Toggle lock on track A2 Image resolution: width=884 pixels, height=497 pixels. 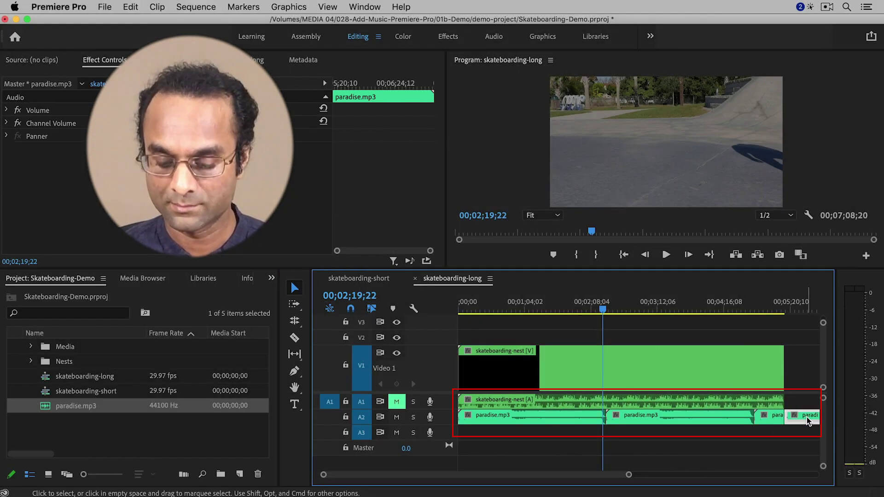coord(345,416)
